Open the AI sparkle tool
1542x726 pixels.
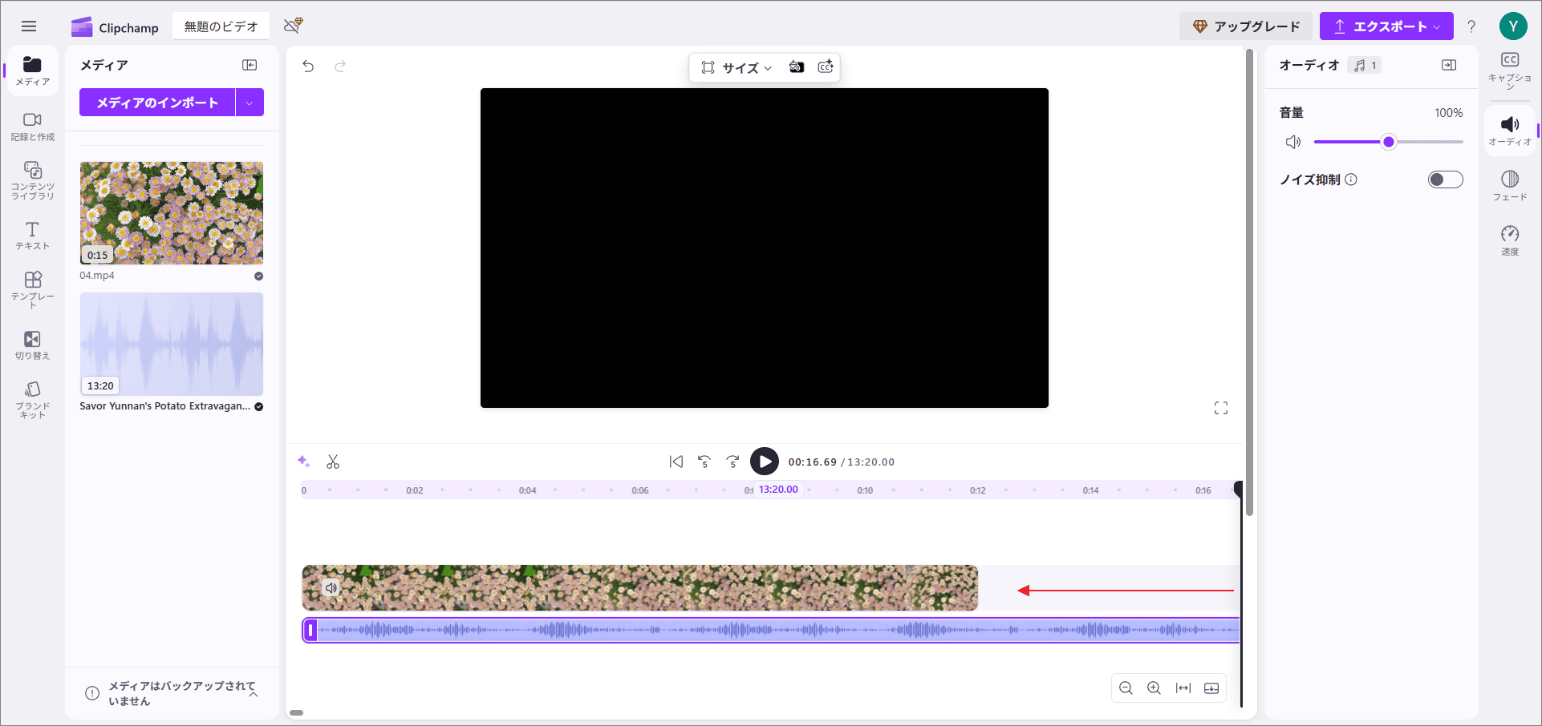click(304, 462)
